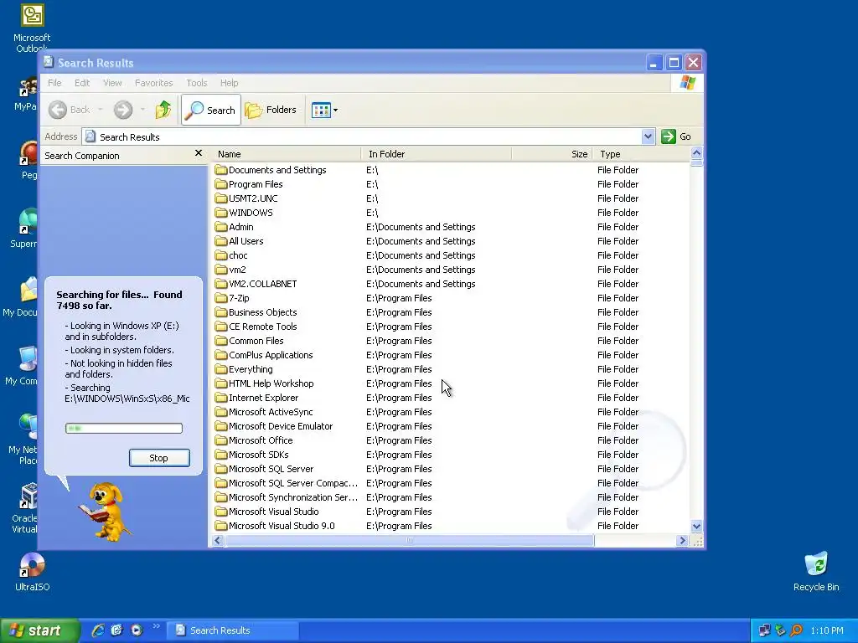Image resolution: width=858 pixels, height=643 pixels.
Task: Select the Business Objects folder icon
Action: pyautogui.click(x=221, y=312)
